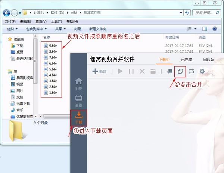This screenshot has height=173, width=224.
Task: Open the 工具(T) menu
Action: pos(57,21)
